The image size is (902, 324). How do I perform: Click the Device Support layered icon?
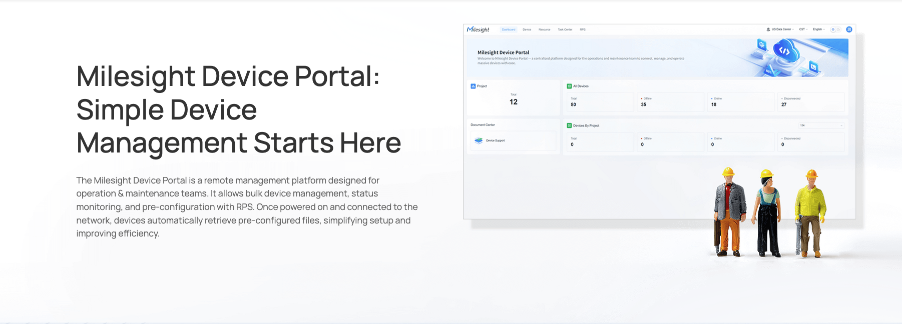click(x=479, y=140)
